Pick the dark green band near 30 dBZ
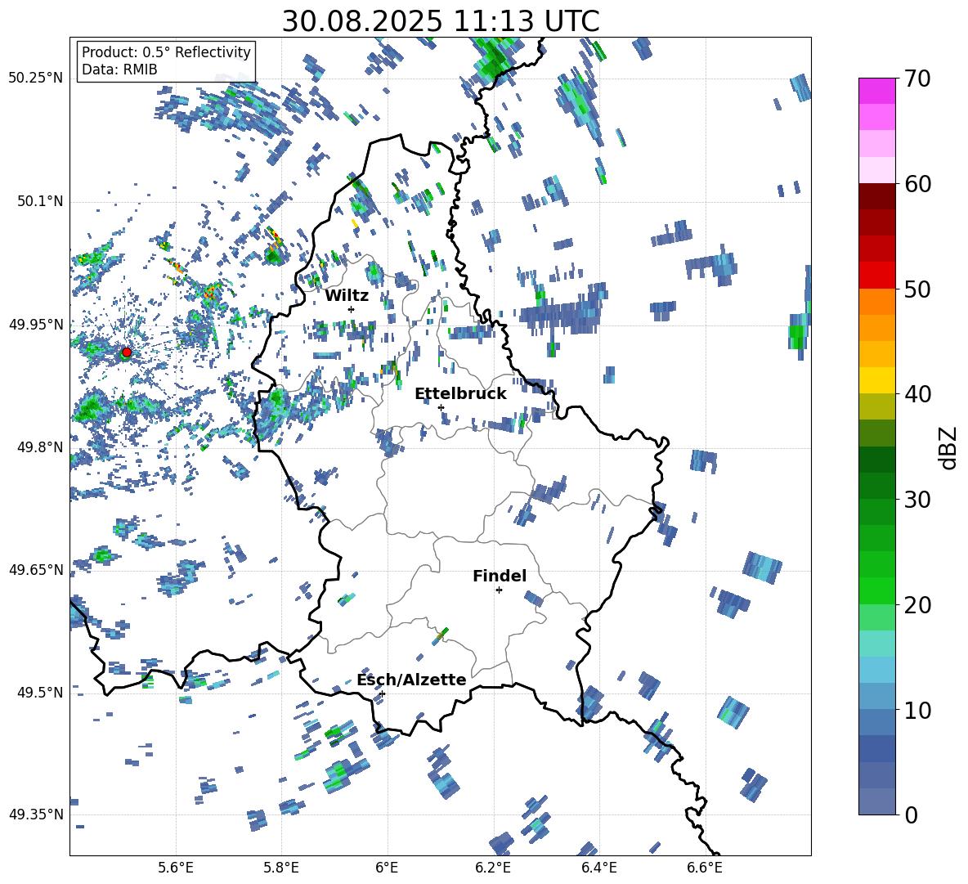 (x=877, y=486)
